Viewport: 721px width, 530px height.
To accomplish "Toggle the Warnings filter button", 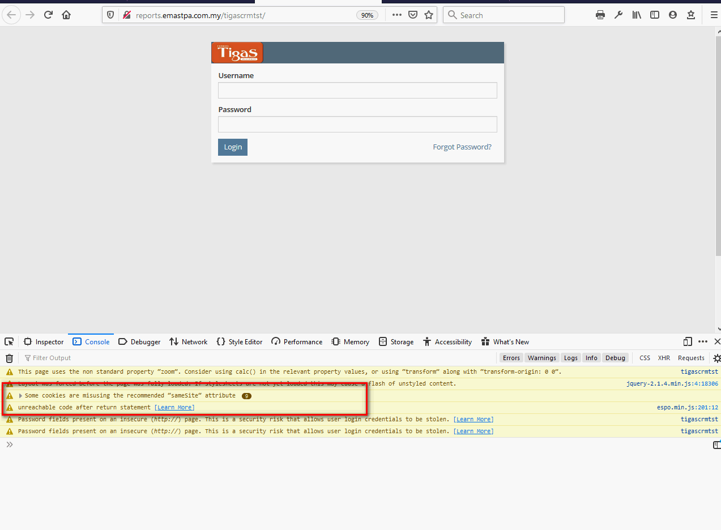I will pos(541,358).
